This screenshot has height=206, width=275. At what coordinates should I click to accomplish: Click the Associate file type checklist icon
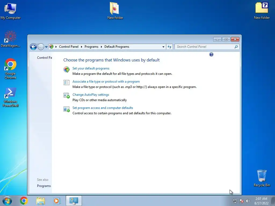point(67,82)
